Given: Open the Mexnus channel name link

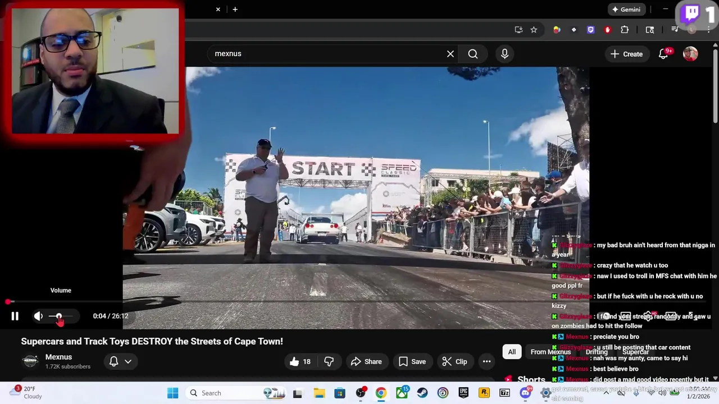Looking at the screenshot, I should (58, 357).
